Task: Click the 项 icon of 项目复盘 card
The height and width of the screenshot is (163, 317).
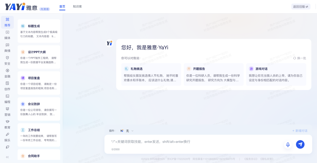Action: [23, 78]
